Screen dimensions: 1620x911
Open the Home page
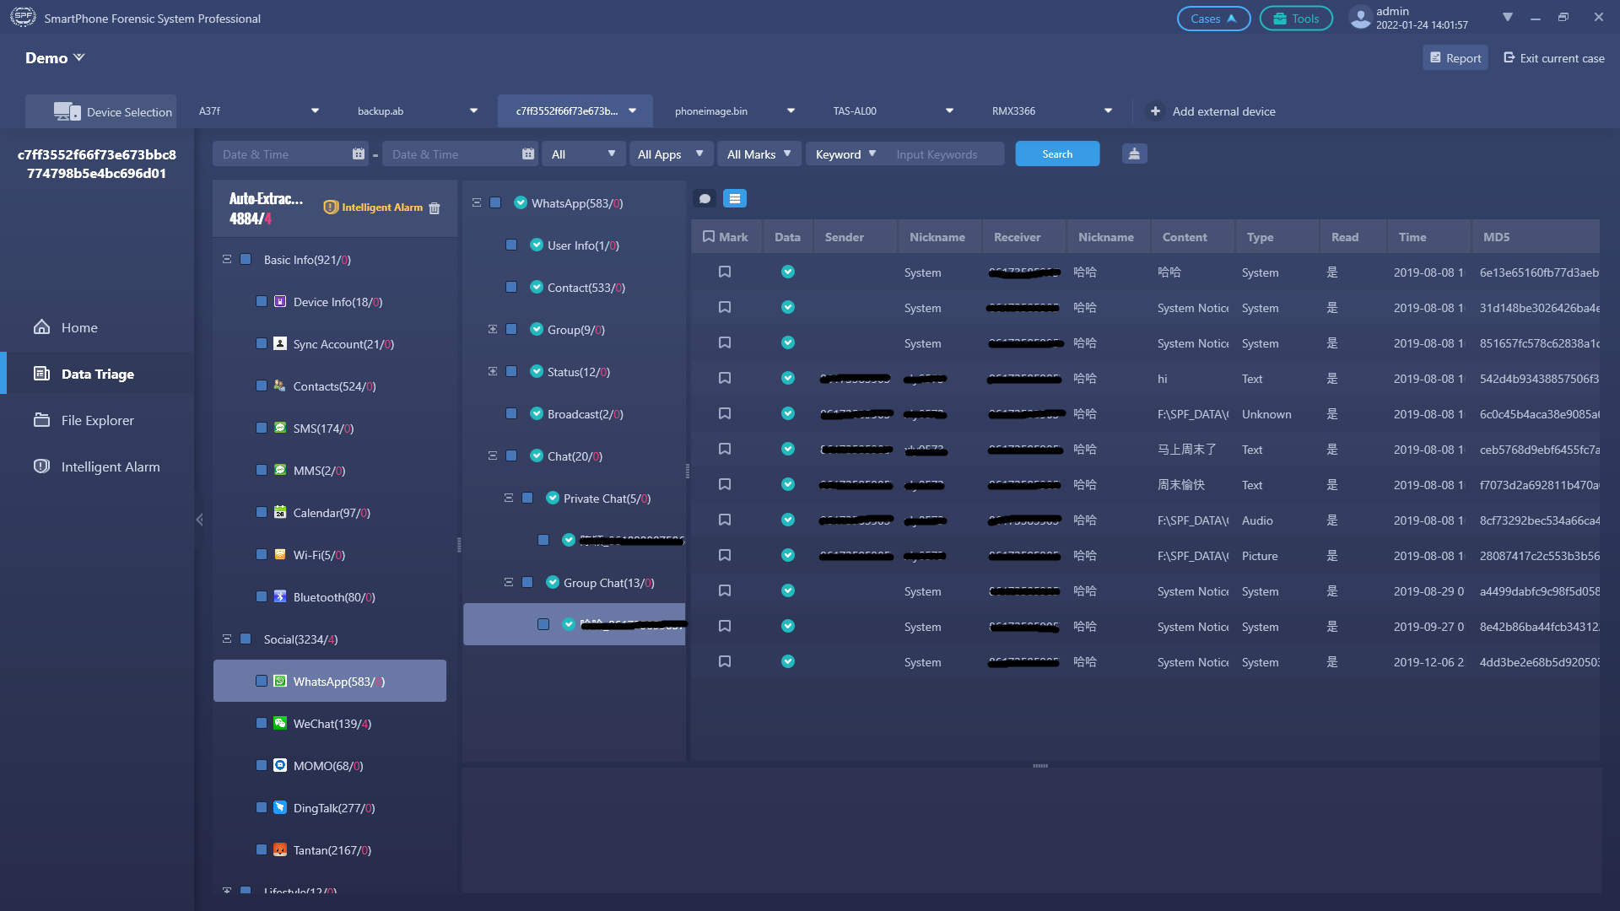(x=79, y=327)
